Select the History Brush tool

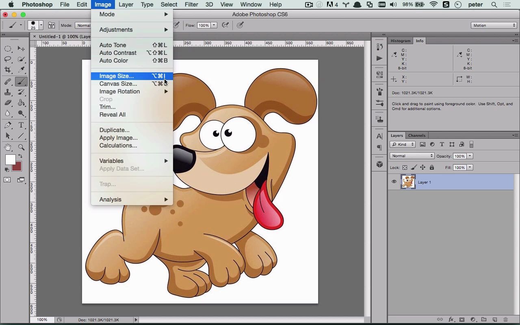coord(22,92)
